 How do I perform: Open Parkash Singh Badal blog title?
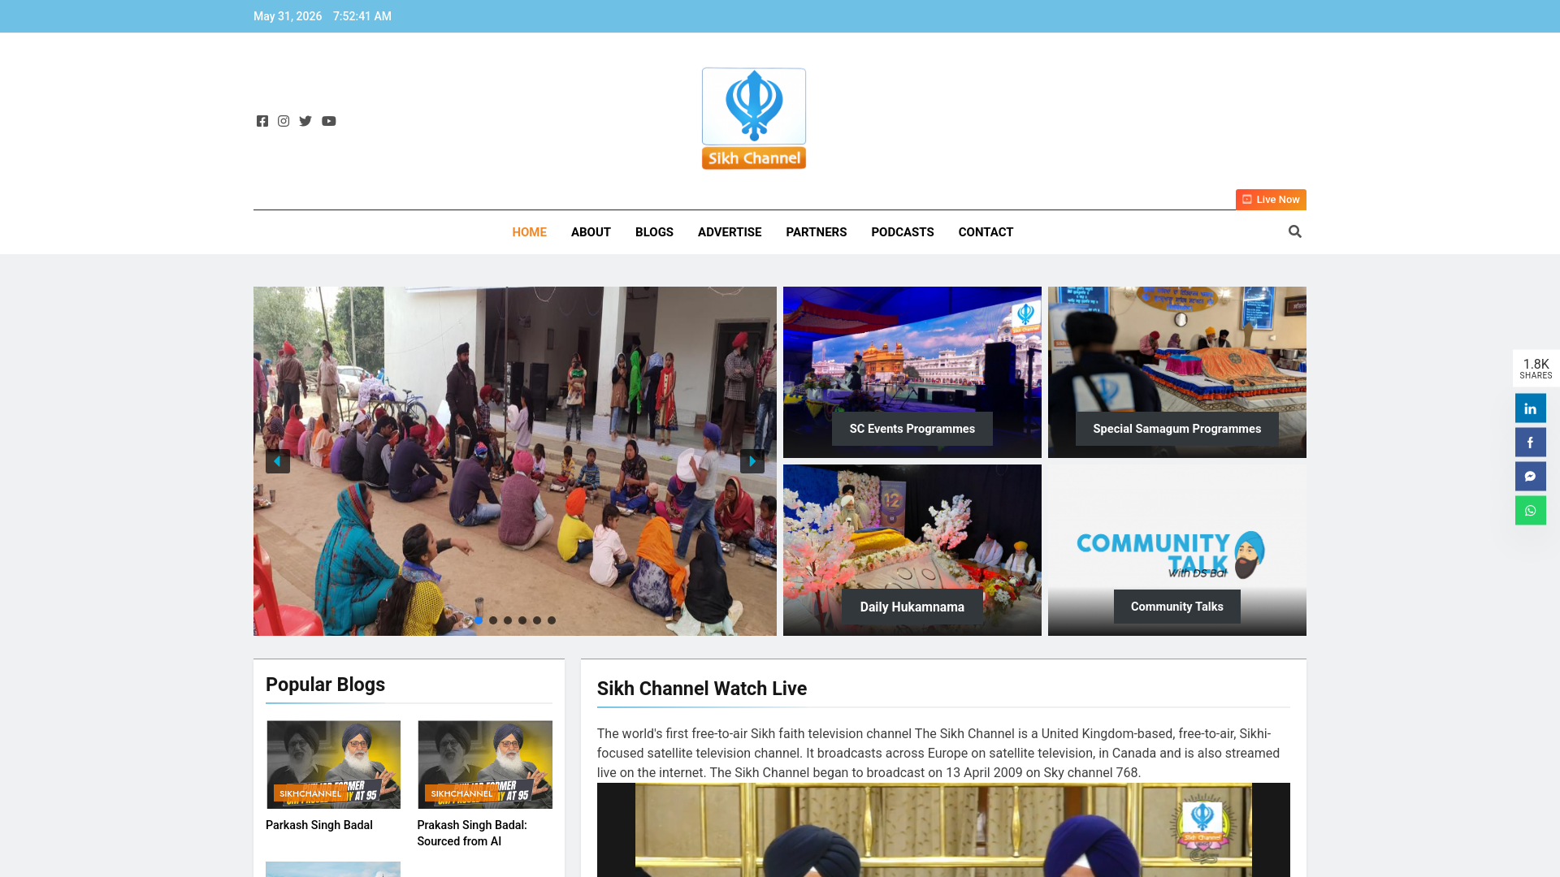(319, 825)
